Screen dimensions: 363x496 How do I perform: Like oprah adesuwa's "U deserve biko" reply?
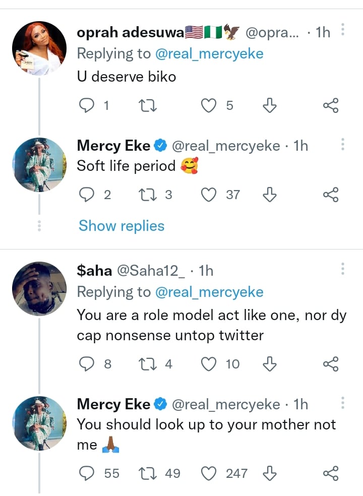[x=209, y=105]
